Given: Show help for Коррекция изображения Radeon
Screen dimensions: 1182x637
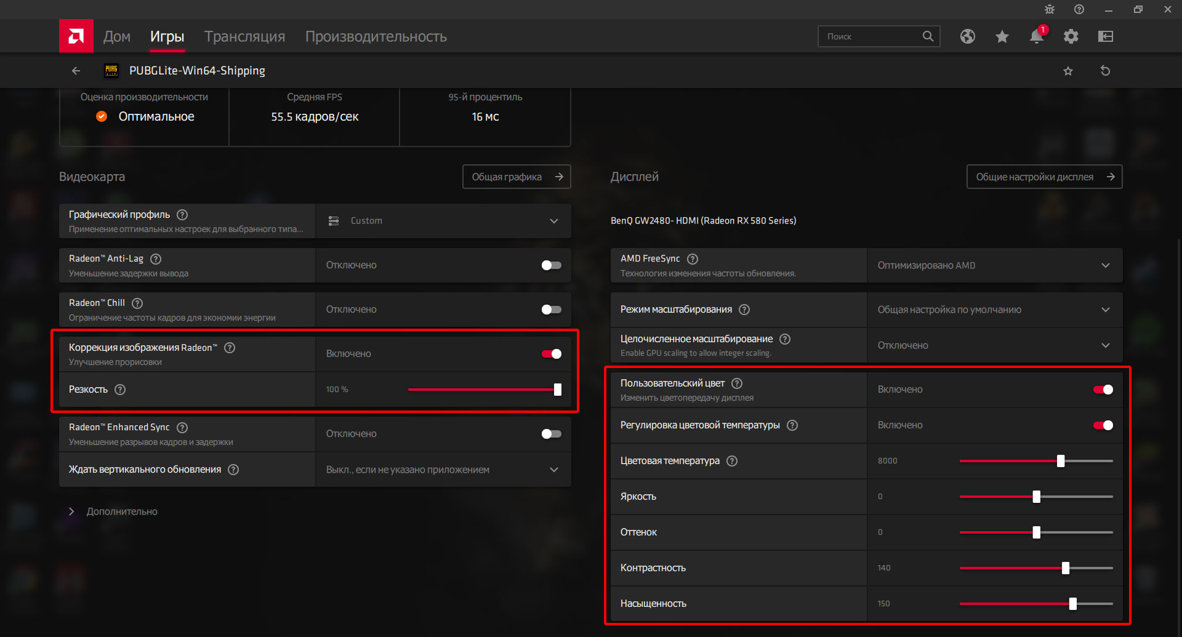Looking at the screenshot, I should point(230,348).
